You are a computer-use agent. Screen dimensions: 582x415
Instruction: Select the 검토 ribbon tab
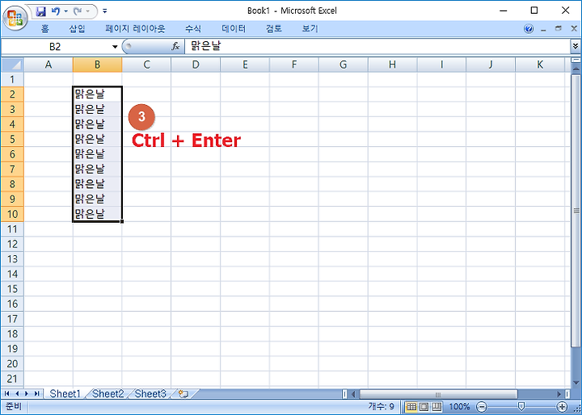[274, 28]
